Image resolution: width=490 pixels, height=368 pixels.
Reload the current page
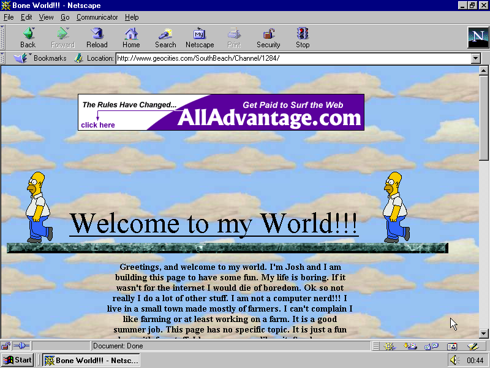pos(97,37)
